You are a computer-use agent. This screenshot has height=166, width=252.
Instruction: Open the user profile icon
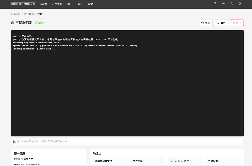point(231,4)
